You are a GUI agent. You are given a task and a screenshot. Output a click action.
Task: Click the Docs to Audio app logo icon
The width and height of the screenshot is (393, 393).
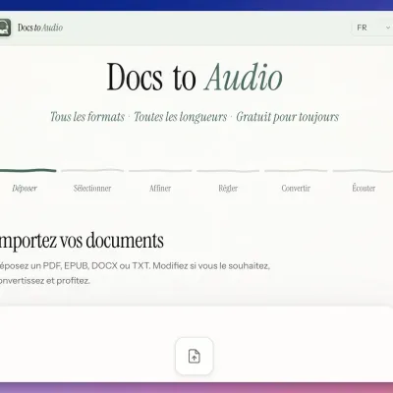click(x=5, y=28)
